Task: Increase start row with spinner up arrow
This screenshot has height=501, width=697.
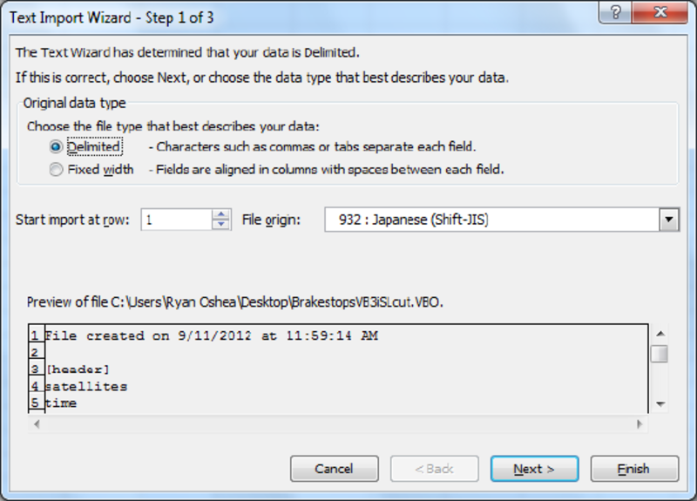Action: pyautogui.click(x=221, y=214)
